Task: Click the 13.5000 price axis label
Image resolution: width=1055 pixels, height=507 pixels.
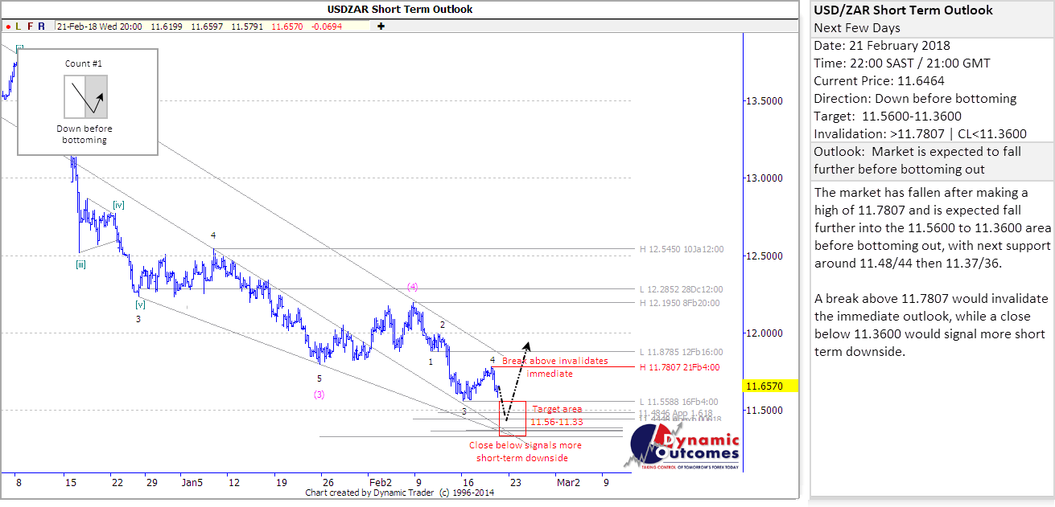Action: [764, 101]
